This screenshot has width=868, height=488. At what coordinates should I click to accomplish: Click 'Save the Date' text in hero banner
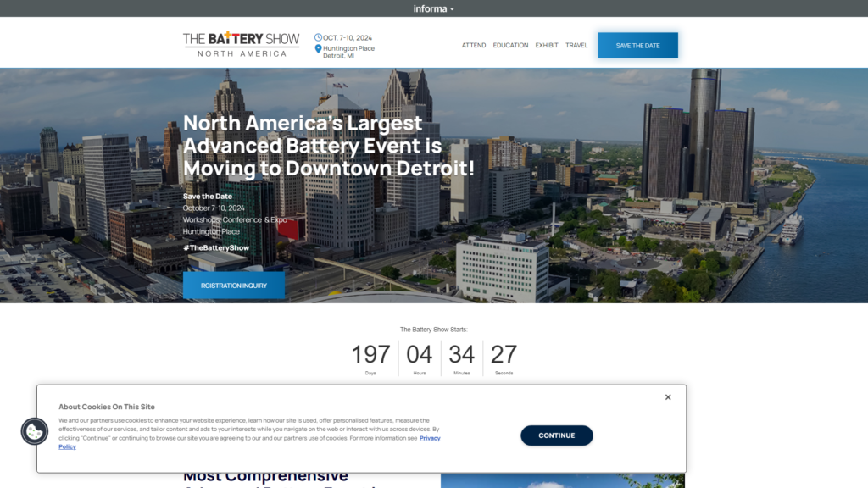[208, 197]
